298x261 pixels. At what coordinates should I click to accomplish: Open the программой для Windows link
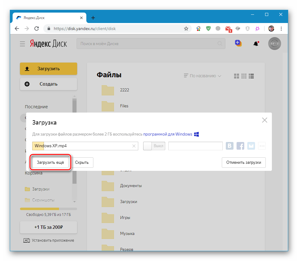169,134
